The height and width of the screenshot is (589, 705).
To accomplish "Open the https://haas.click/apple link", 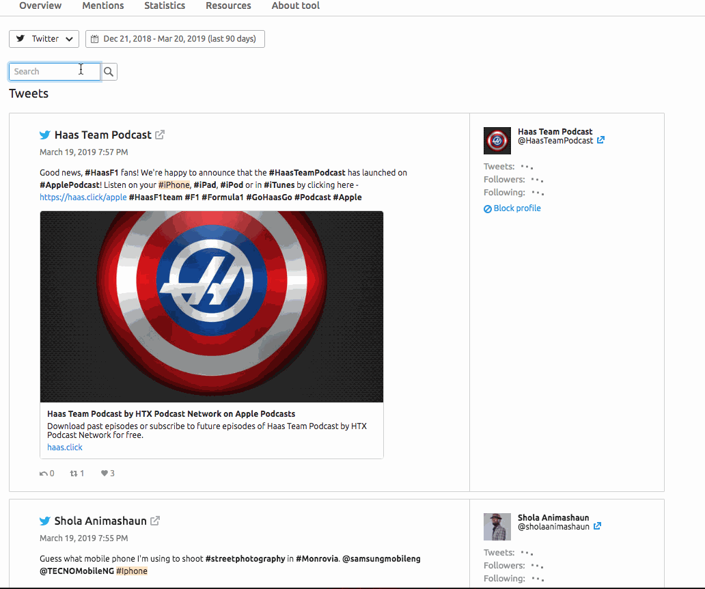I will (83, 197).
